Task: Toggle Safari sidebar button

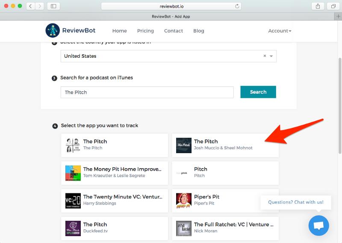Action: pyautogui.click(x=53, y=6)
